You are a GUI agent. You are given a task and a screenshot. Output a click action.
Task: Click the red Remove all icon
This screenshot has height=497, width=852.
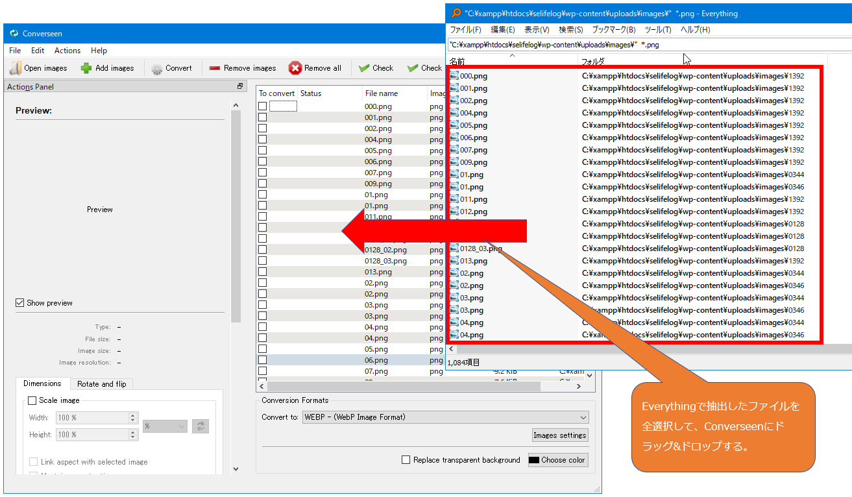click(x=295, y=68)
